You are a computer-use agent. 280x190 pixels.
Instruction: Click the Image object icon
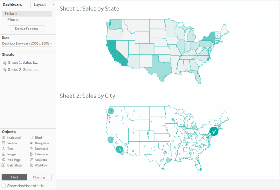coord(4,154)
